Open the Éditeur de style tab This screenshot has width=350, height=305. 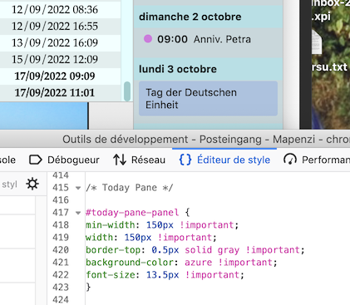click(x=224, y=160)
